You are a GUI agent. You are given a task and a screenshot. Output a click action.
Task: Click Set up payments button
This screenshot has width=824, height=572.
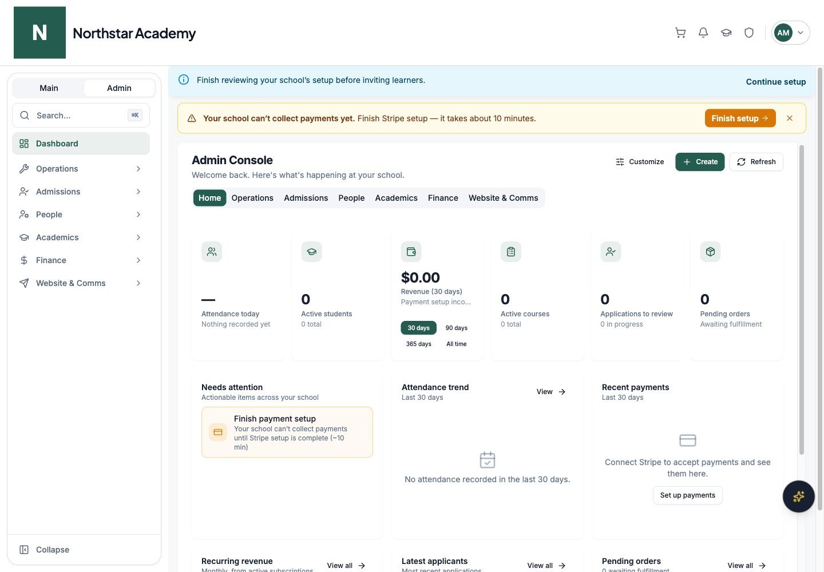coord(687,495)
